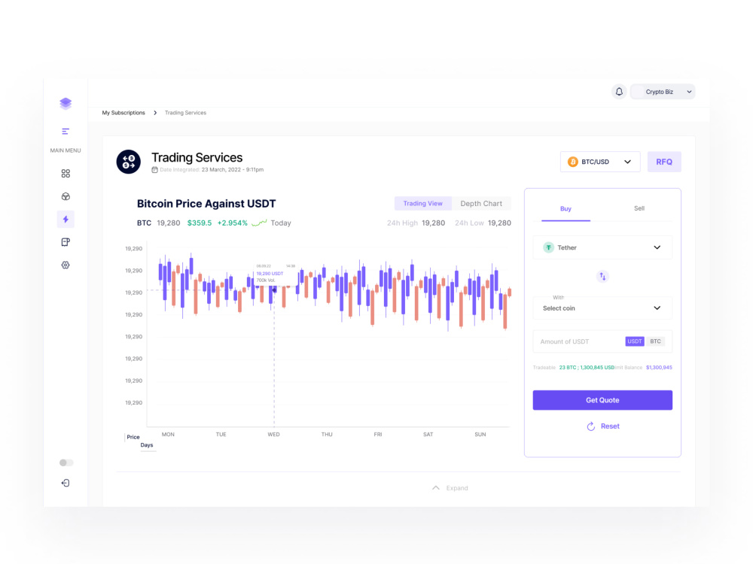753x564 pixels.
Task: Click Bitcoin Price Against USDT heading
Action: coord(206,204)
